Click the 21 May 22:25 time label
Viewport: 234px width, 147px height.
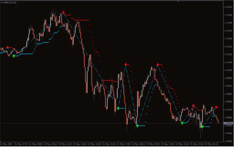point(182,144)
